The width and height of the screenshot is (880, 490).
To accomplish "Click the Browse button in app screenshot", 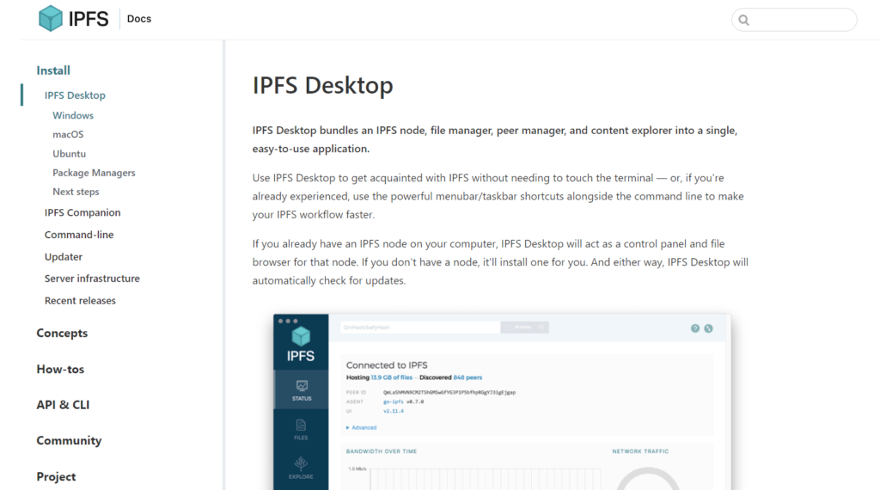I will pos(524,328).
